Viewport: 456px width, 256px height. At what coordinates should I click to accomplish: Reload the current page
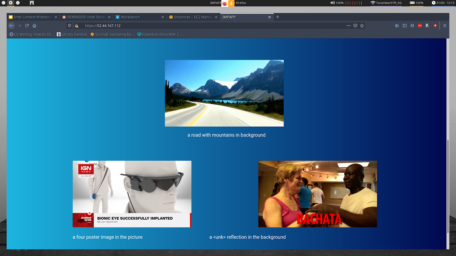tap(27, 26)
